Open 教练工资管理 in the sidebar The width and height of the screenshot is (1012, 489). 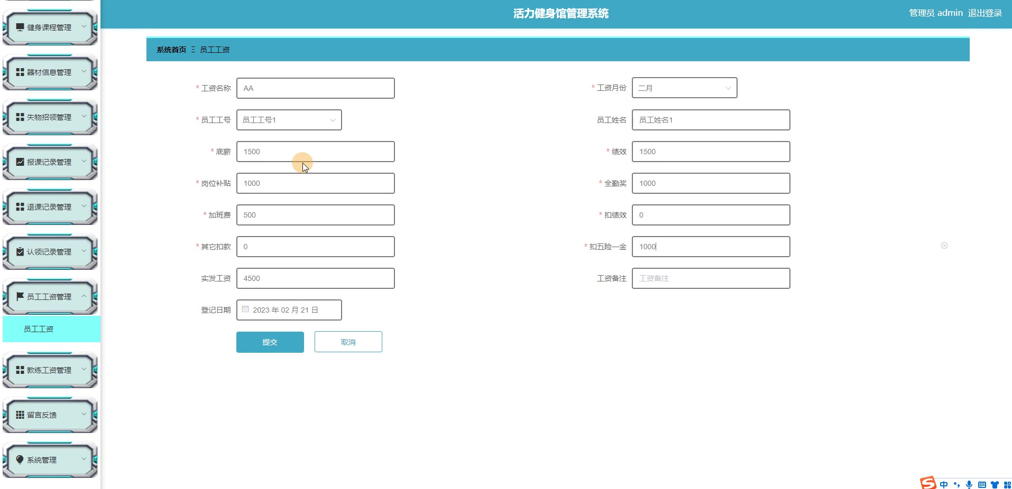pyautogui.click(x=50, y=370)
